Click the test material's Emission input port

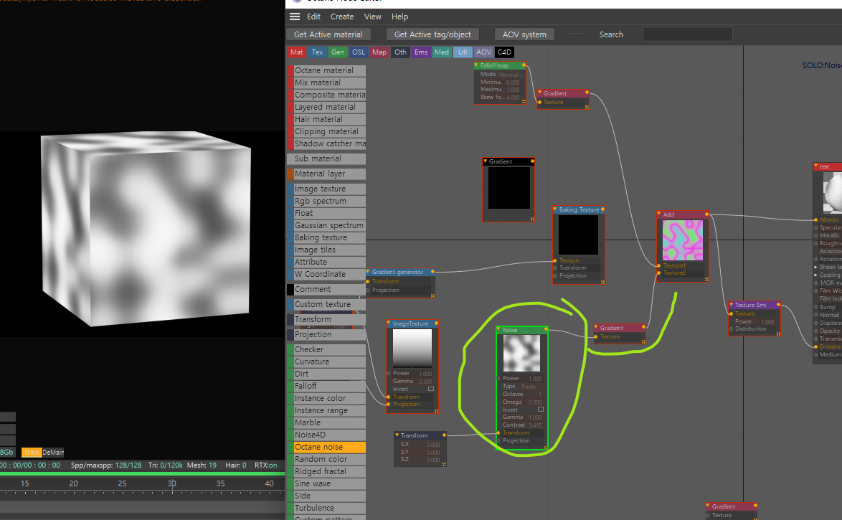pyautogui.click(x=815, y=346)
